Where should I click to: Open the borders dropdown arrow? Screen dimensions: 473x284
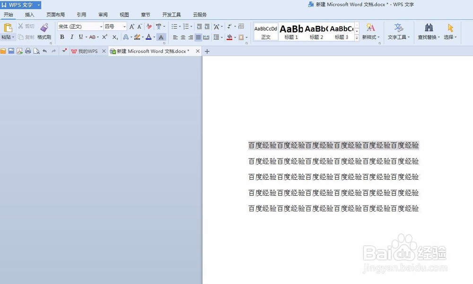246,37
